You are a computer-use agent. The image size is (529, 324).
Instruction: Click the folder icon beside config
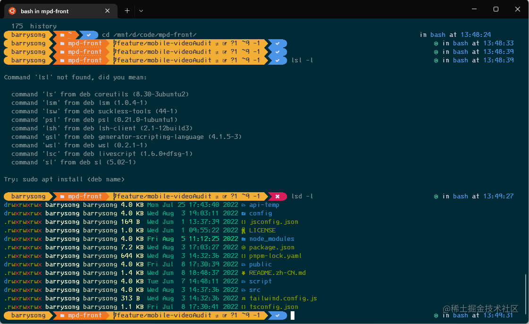244,213
